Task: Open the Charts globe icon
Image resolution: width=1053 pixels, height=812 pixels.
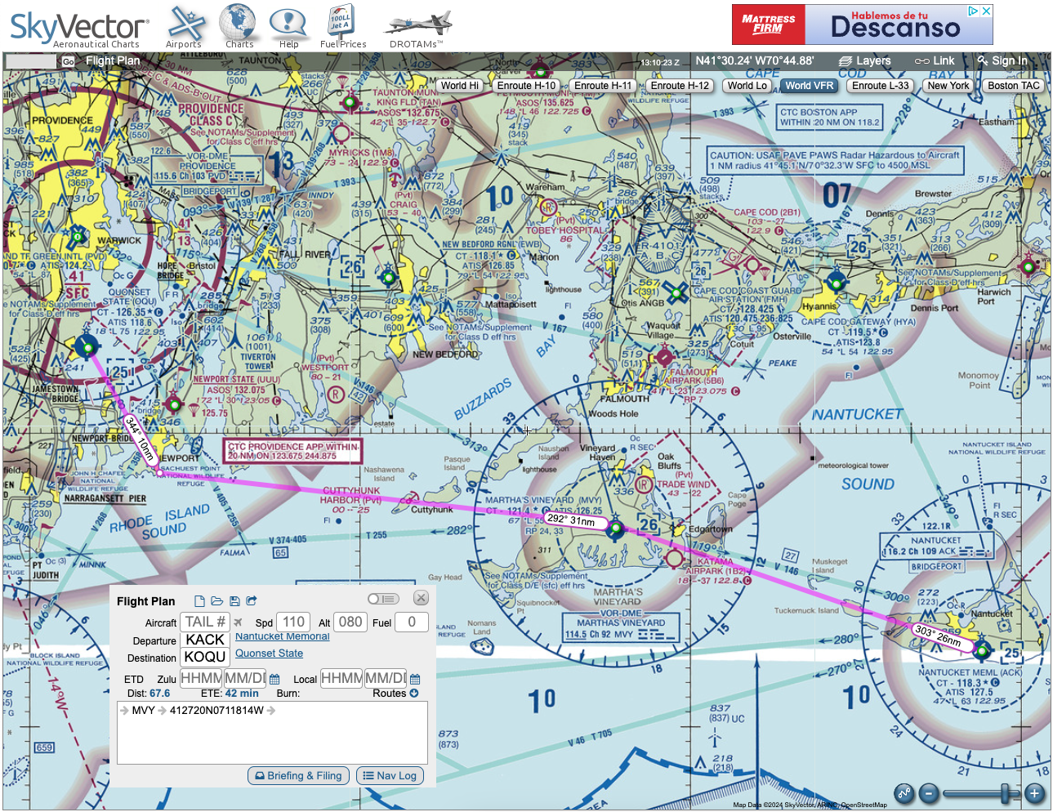Action: [x=239, y=27]
